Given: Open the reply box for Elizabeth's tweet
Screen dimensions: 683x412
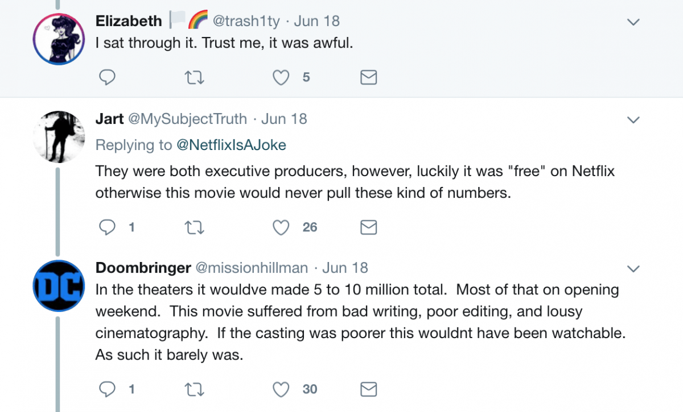Looking at the screenshot, I should [x=108, y=77].
